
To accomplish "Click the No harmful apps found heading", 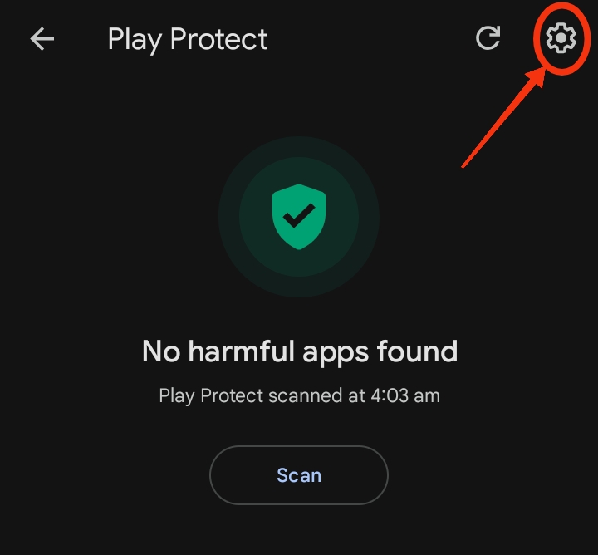I will 299,351.
